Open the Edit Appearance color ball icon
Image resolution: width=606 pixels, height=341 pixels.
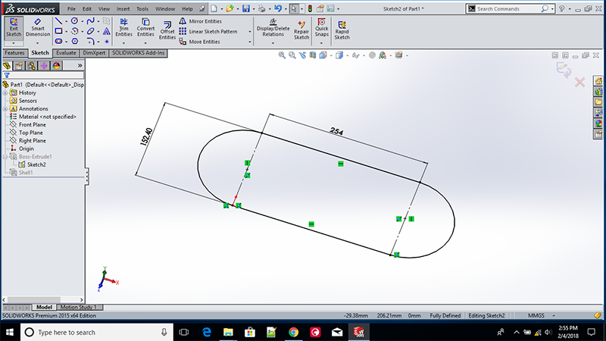(383, 55)
